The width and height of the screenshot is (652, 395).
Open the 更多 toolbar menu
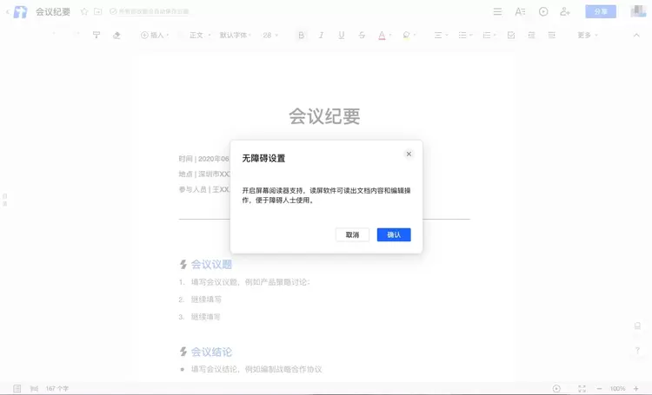point(586,36)
